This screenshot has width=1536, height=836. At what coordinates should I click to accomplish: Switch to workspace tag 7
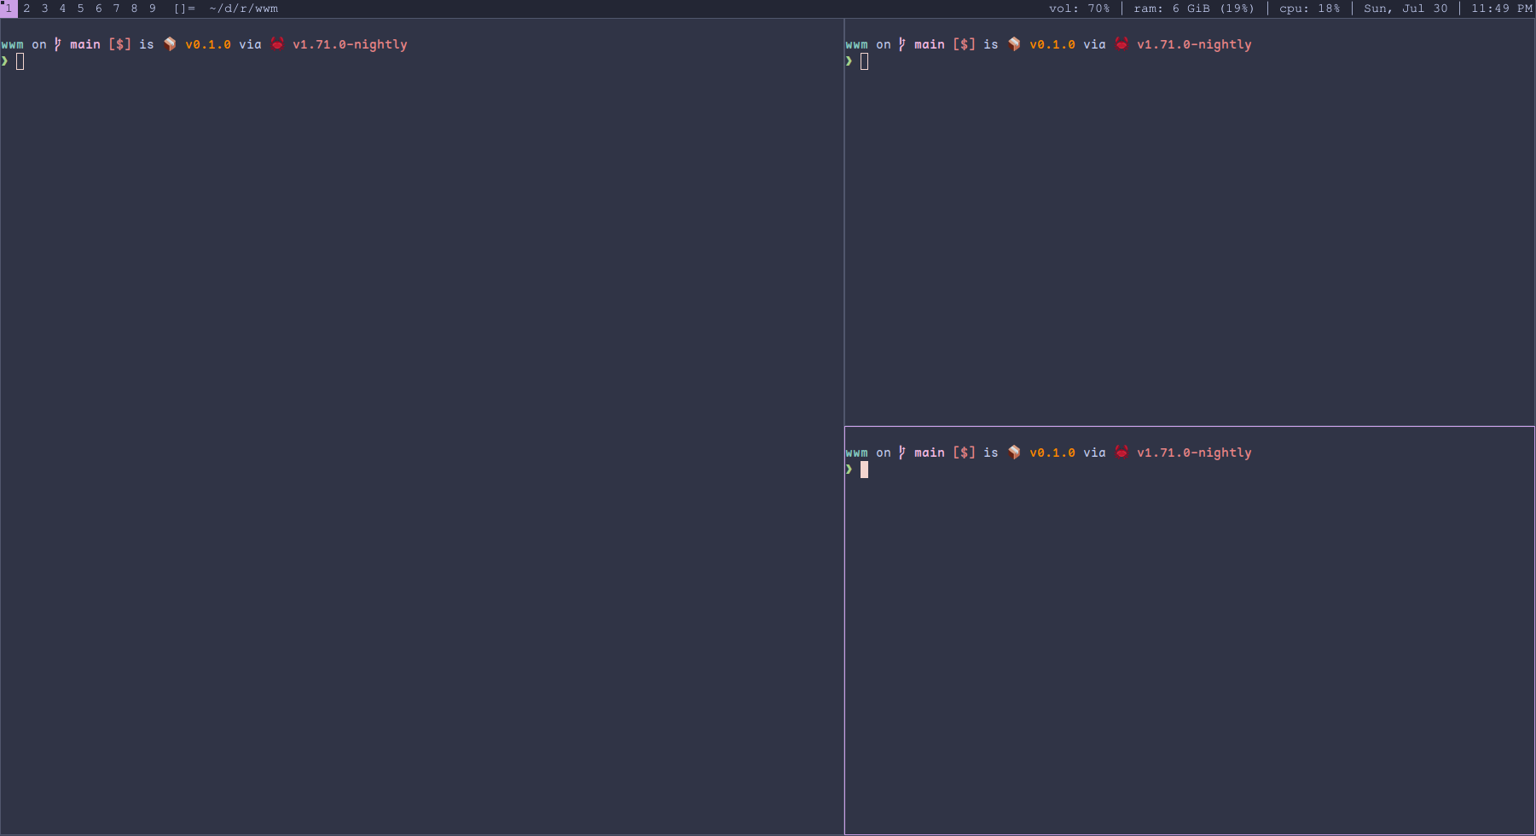click(x=117, y=9)
